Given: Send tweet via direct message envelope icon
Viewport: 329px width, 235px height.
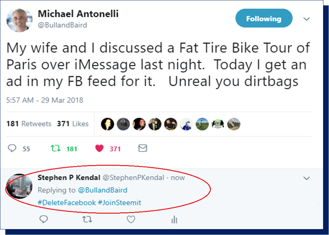Looking at the screenshot, I should pyautogui.click(x=142, y=149).
